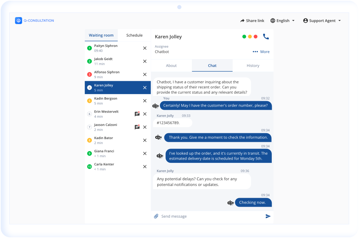359x238 pixels.
Task: Click the chatbot avatar beside 'Checking now.'
Action: (x=230, y=203)
